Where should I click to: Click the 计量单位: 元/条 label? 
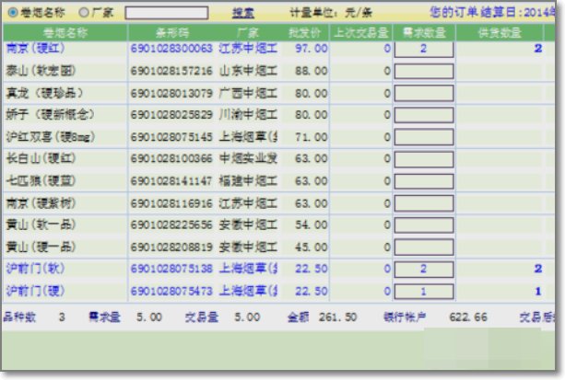point(331,13)
